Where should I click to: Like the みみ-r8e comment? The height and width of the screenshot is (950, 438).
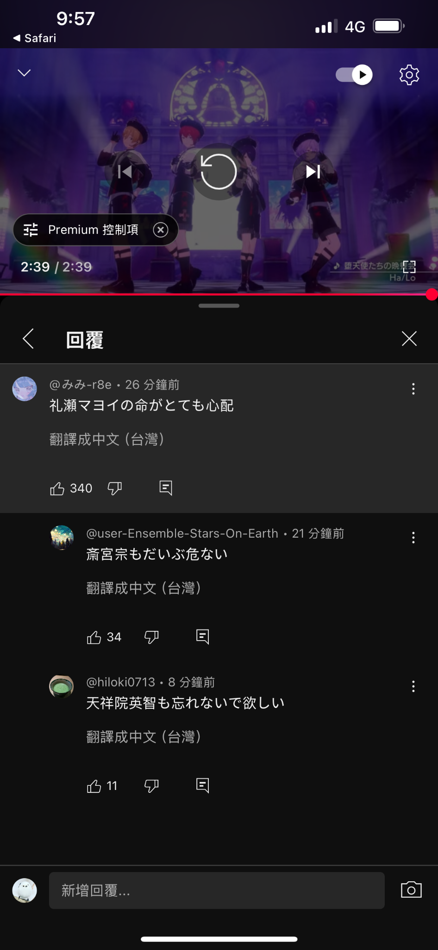point(57,488)
